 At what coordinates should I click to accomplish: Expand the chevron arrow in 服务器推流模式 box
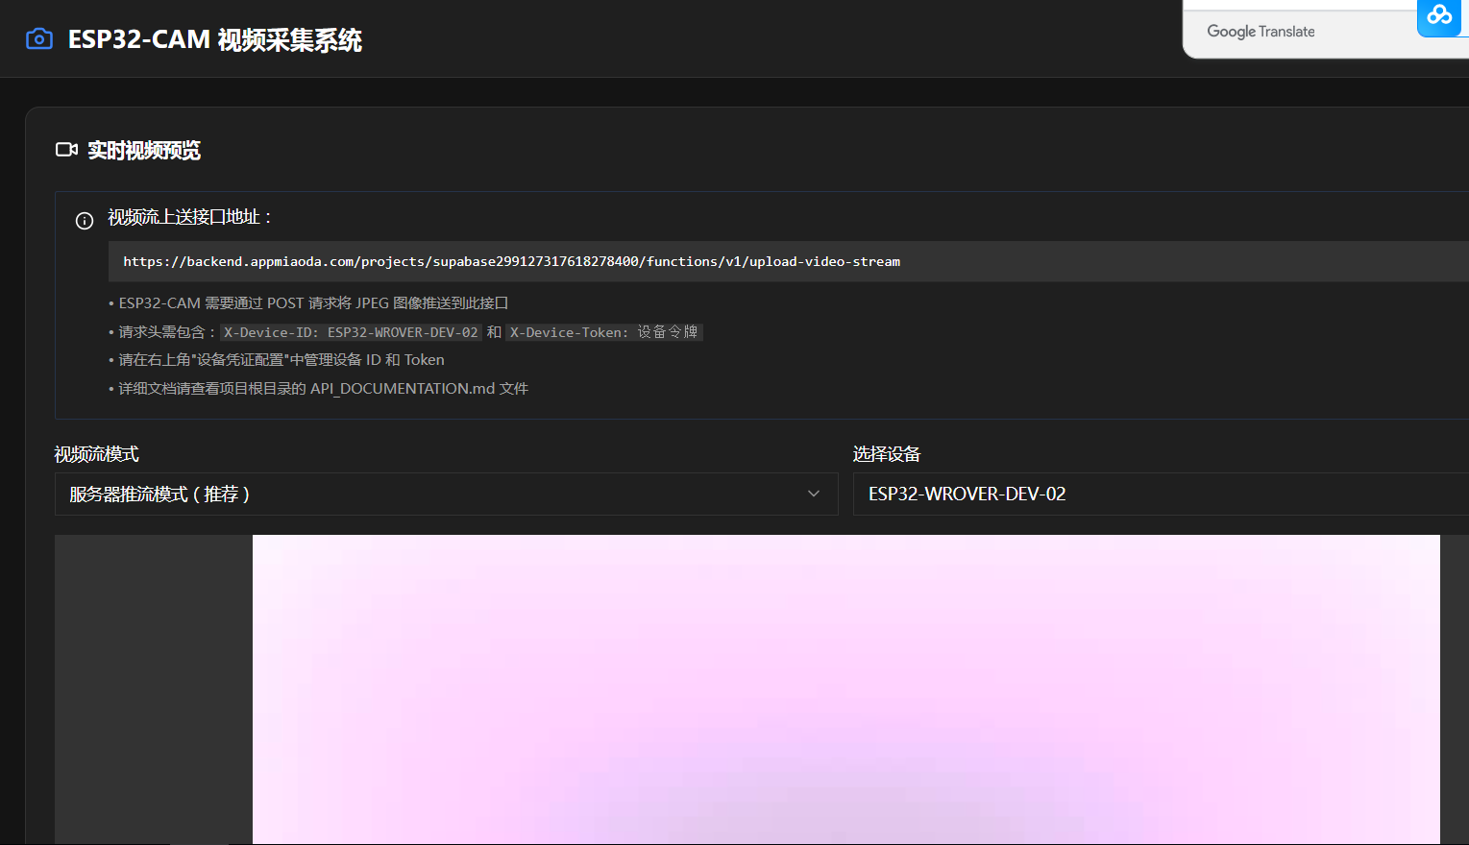(x=814, y=495)
